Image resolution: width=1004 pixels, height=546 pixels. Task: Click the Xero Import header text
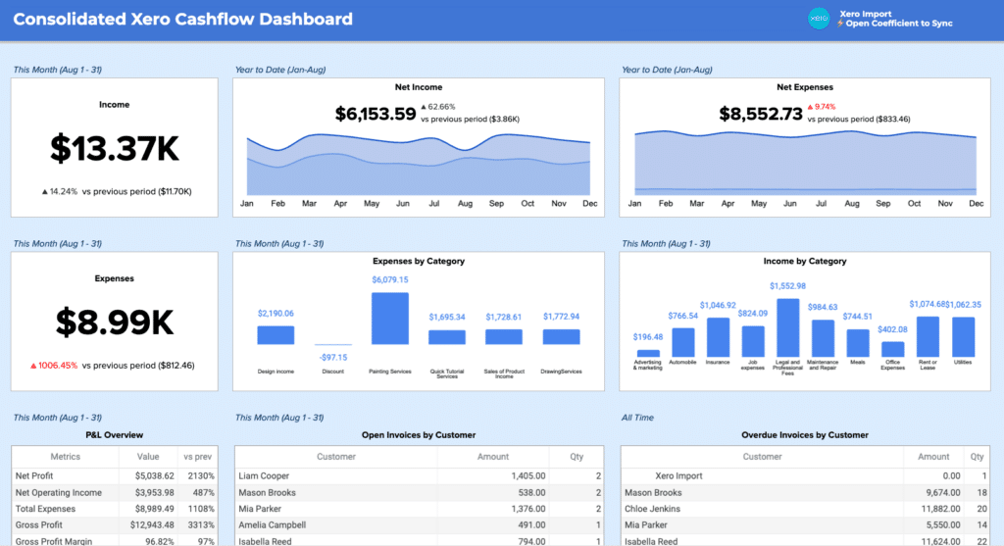click(x=865, y=14)
